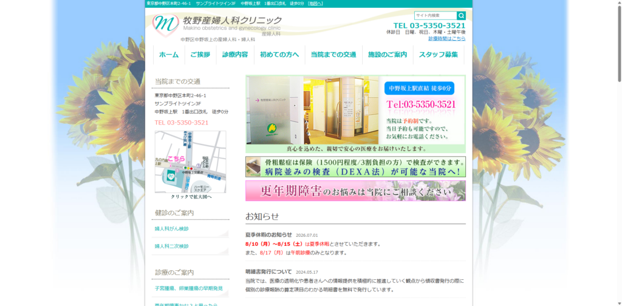Viewport: 622px width, 306px height.
Task: Click the 中野坂上駅直結 徒歩0分 blue badge
Action: pyautogui.click(x=419, y=88)
